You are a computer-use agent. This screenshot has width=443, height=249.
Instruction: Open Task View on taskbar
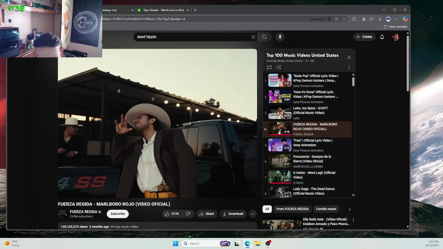tap(237, 244)
